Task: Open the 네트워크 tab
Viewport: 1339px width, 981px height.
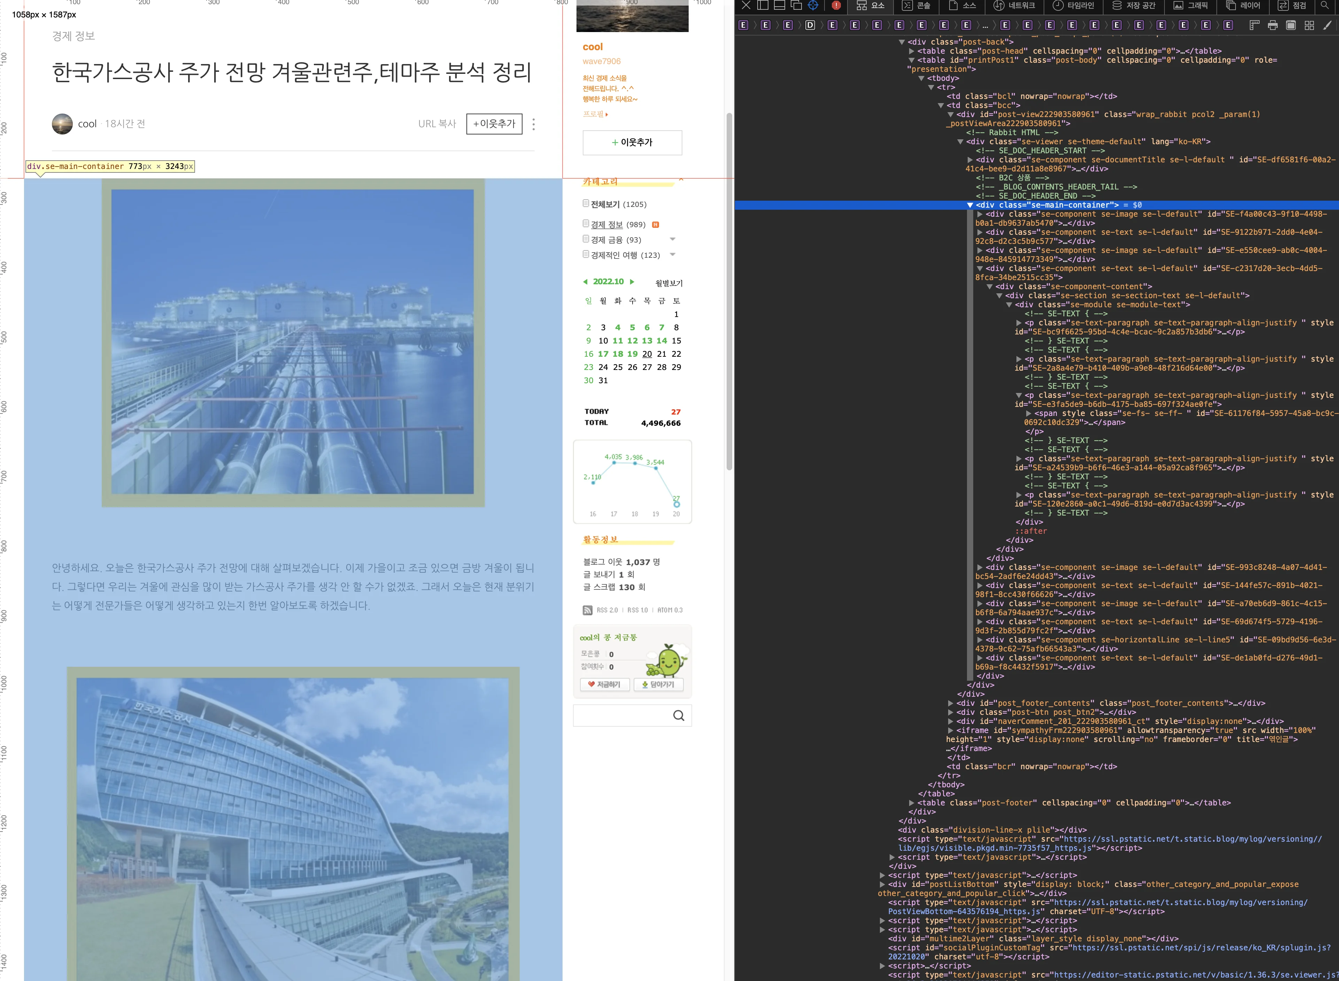Action: pyautogui.click(x=1014, y=5)
